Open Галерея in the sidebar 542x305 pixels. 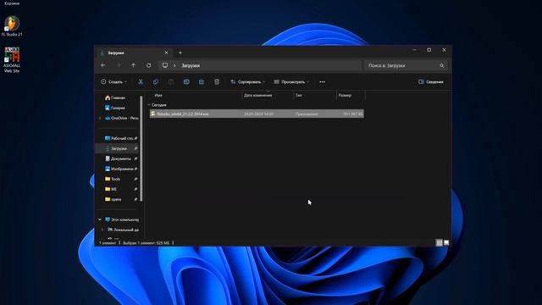point(118,108)
